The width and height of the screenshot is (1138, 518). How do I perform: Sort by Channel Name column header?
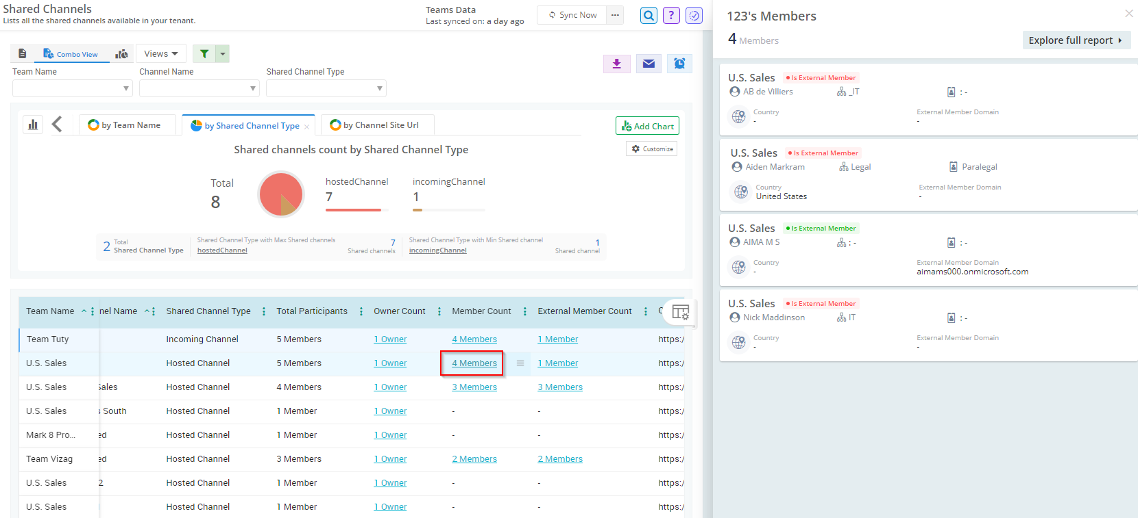point(118,311)
